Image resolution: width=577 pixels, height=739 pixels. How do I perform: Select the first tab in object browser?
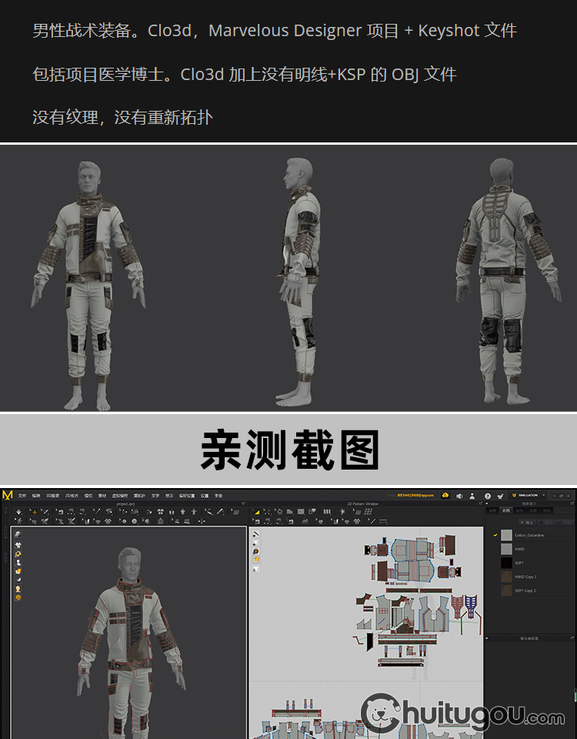tap(492, 510)
